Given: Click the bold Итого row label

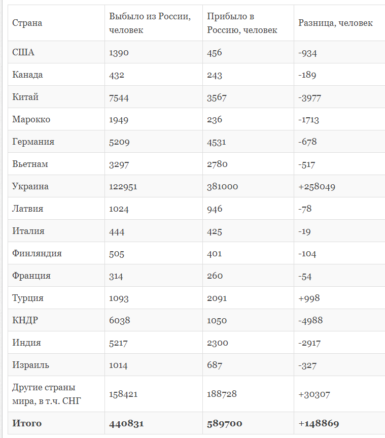Looking at the screenshot, I should (x=27, y=423).
